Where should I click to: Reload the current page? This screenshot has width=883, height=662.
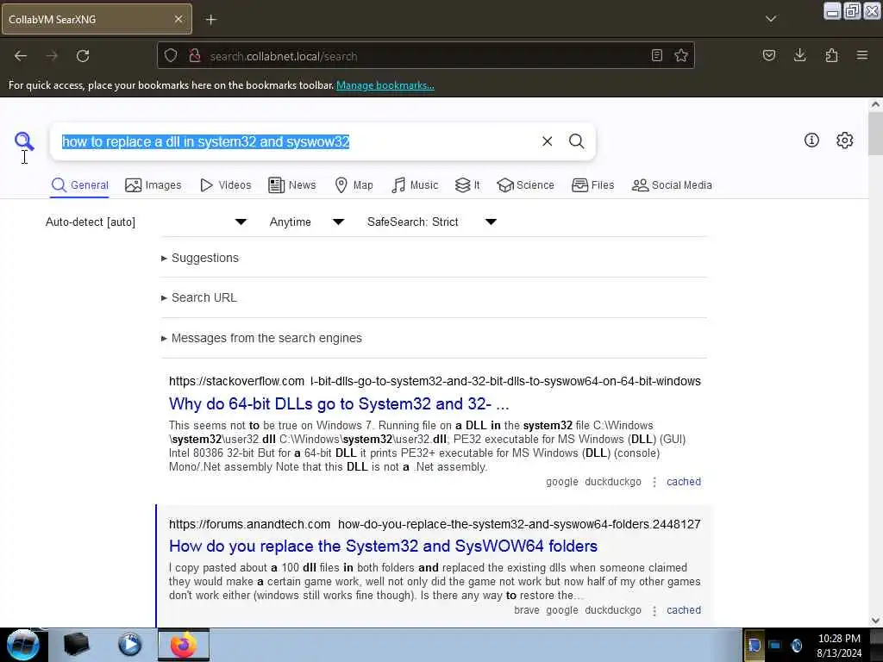coord(83,56)
